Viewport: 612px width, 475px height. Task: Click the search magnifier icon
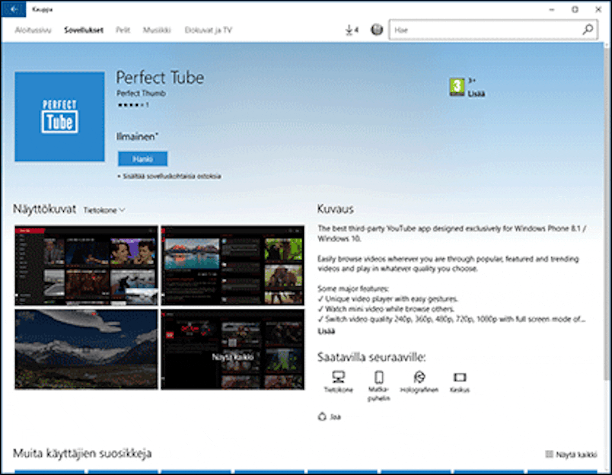pos(588,30)
